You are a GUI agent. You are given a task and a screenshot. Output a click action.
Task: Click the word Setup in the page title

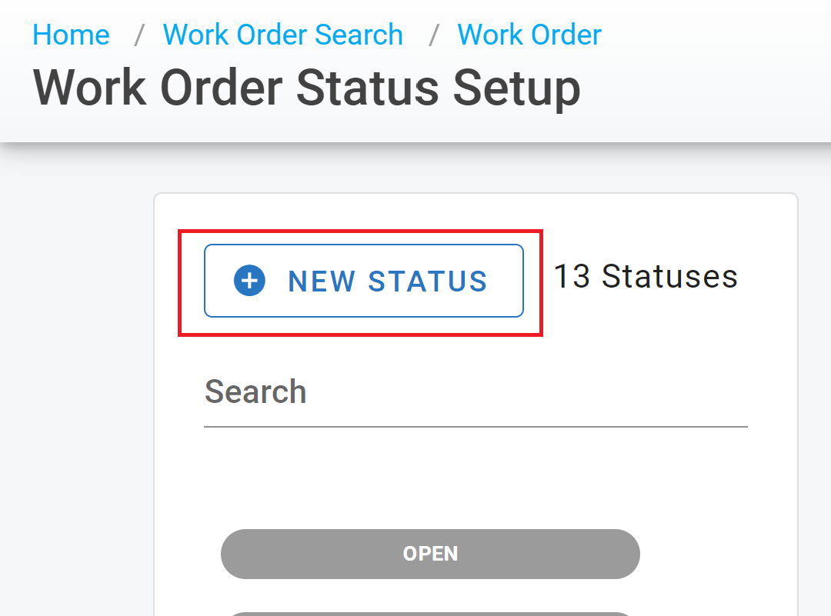point(517,88)
